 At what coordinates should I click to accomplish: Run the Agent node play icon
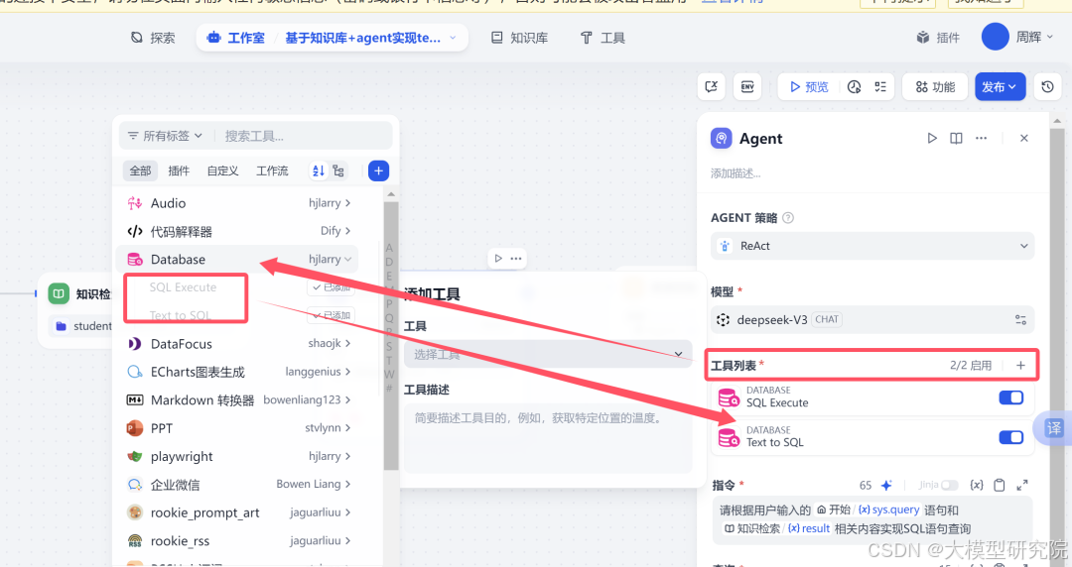pyautogui.click(x=932, y=138)
